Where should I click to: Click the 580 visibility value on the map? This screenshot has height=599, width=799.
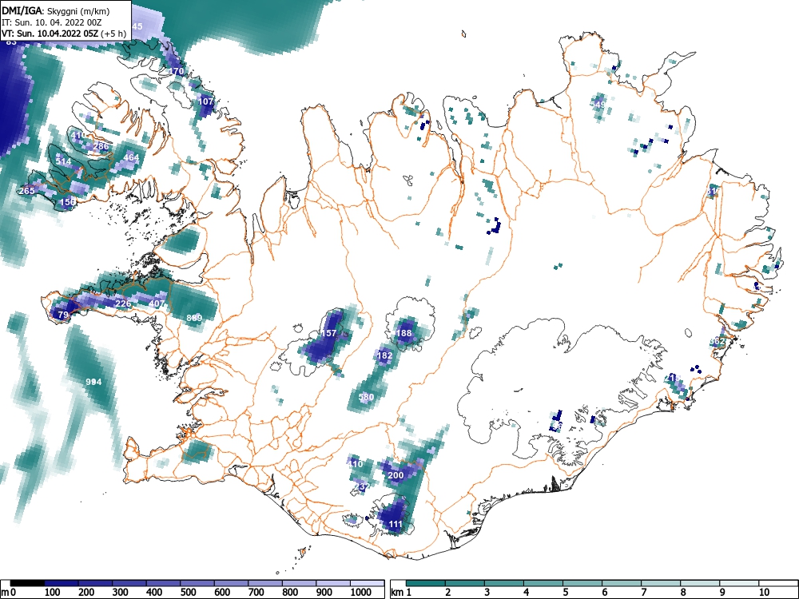pos(367,397)
